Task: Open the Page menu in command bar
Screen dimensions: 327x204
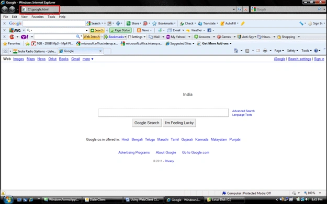Action: click(279, 51)
